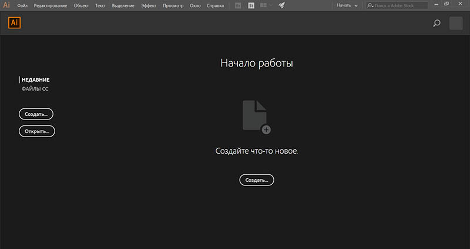Image resolution: width=470 pixels, height=249 pixels.
Task: Open the Редактирование menu
Action: click(x=51, y=5)
